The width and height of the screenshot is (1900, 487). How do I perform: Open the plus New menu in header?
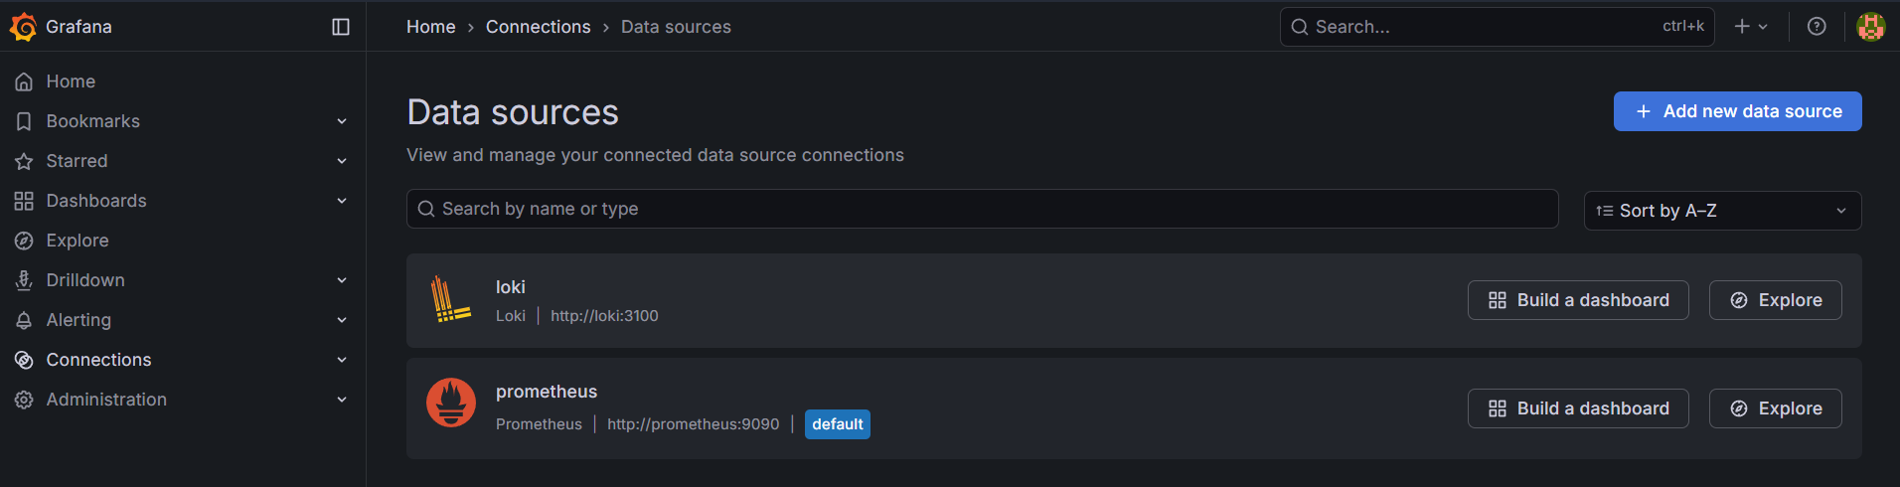coord(1750,27)
